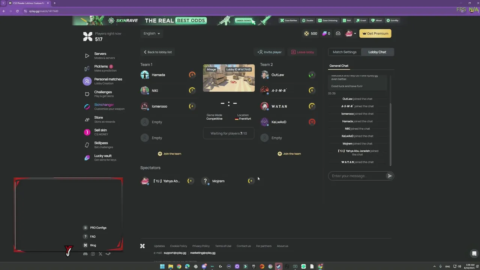Open File Explorer in the taskbar
Image resolution: width=480 pixels, height=270 pixels.
171,267
